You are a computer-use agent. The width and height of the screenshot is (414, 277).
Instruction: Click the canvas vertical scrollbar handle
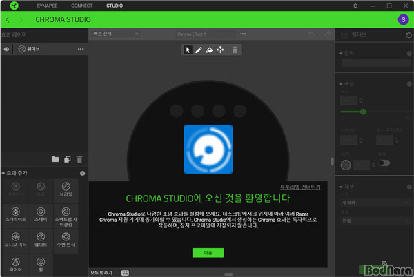coord(332,161)
